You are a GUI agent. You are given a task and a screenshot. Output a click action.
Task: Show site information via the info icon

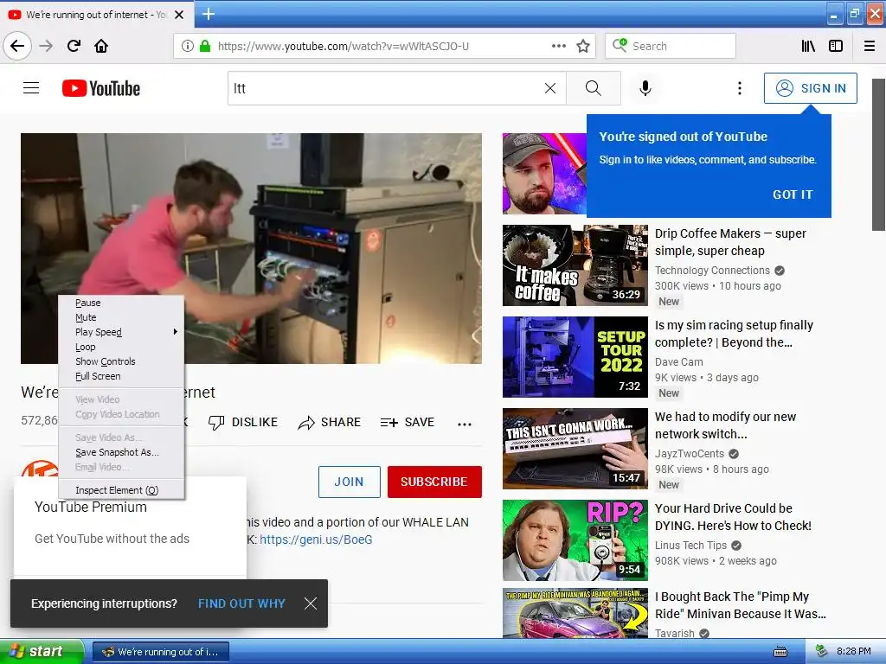pos(188,46)
